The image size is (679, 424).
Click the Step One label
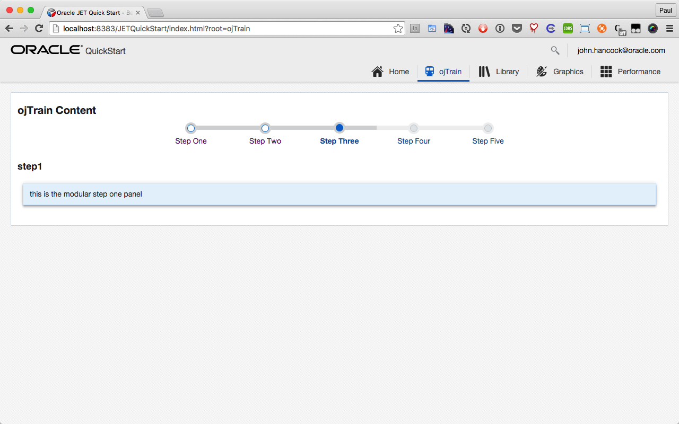(x=191, y=141)
